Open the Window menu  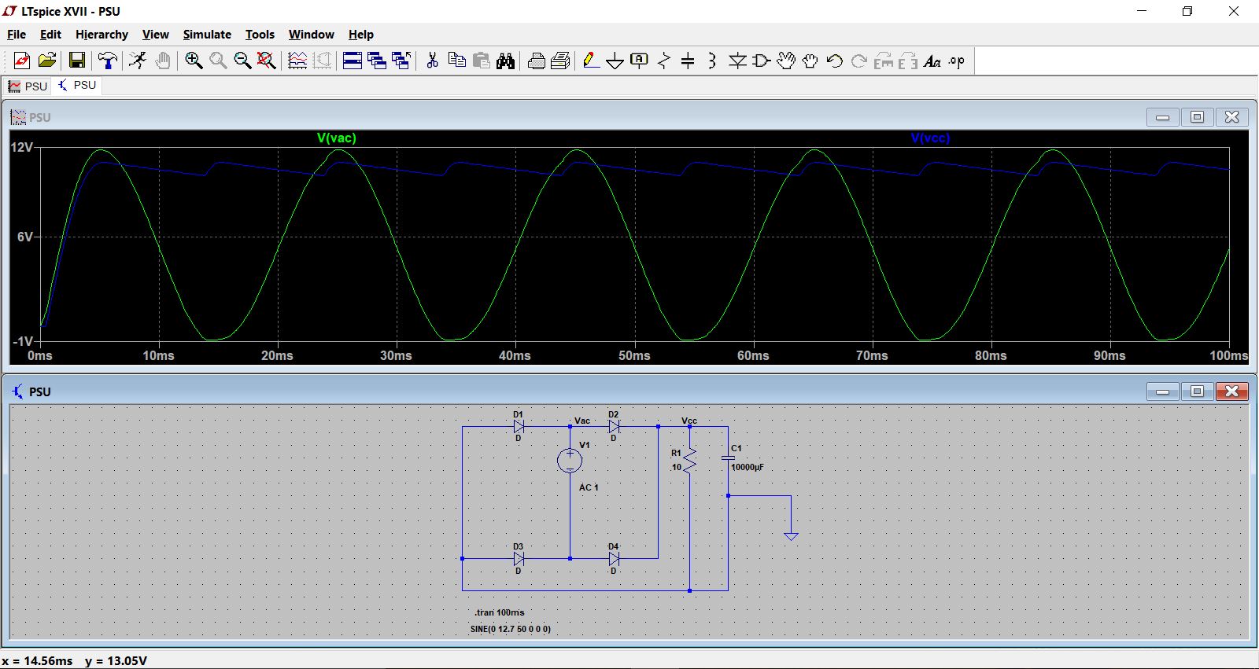point(312,35)
